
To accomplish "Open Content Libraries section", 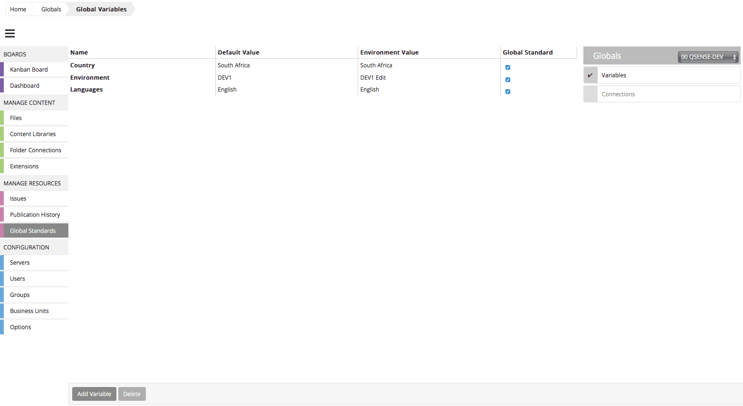I will [33, 134].
